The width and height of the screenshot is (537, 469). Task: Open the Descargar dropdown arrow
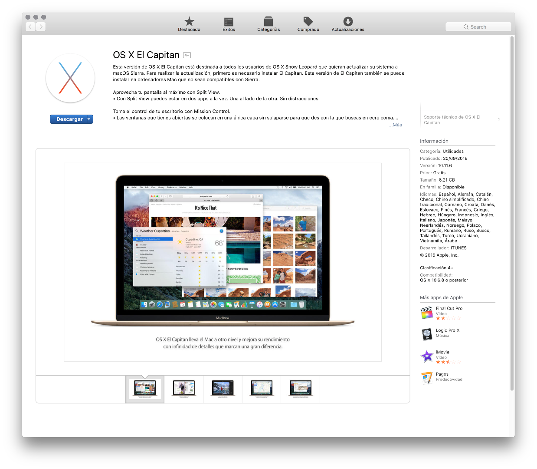click(x=89, y=119)
